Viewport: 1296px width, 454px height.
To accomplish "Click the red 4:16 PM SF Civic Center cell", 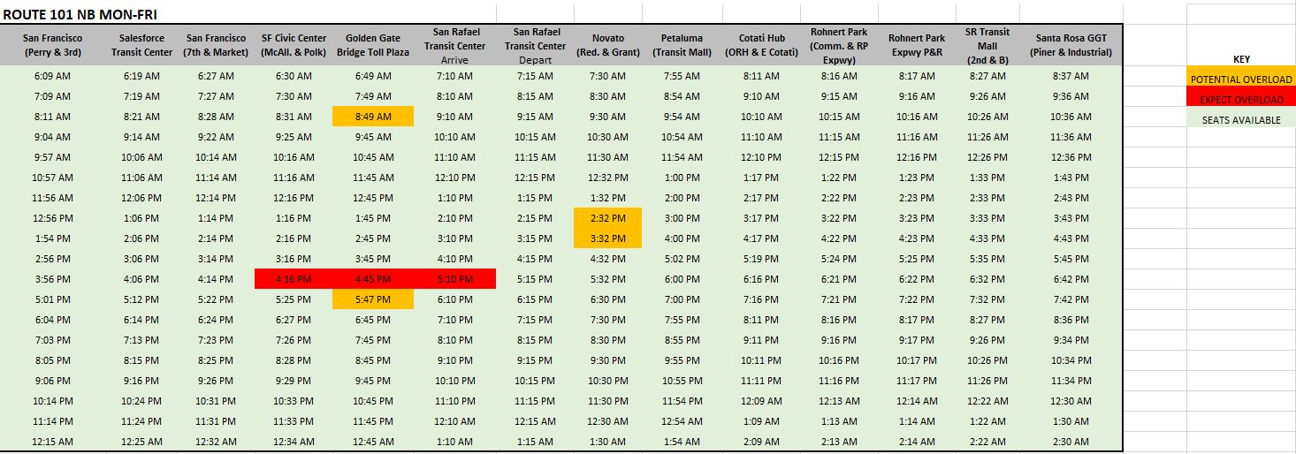I will click(294, 279).
